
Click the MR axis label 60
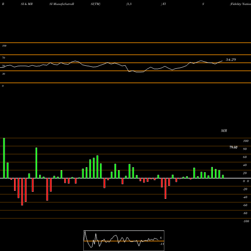[244, 157]
